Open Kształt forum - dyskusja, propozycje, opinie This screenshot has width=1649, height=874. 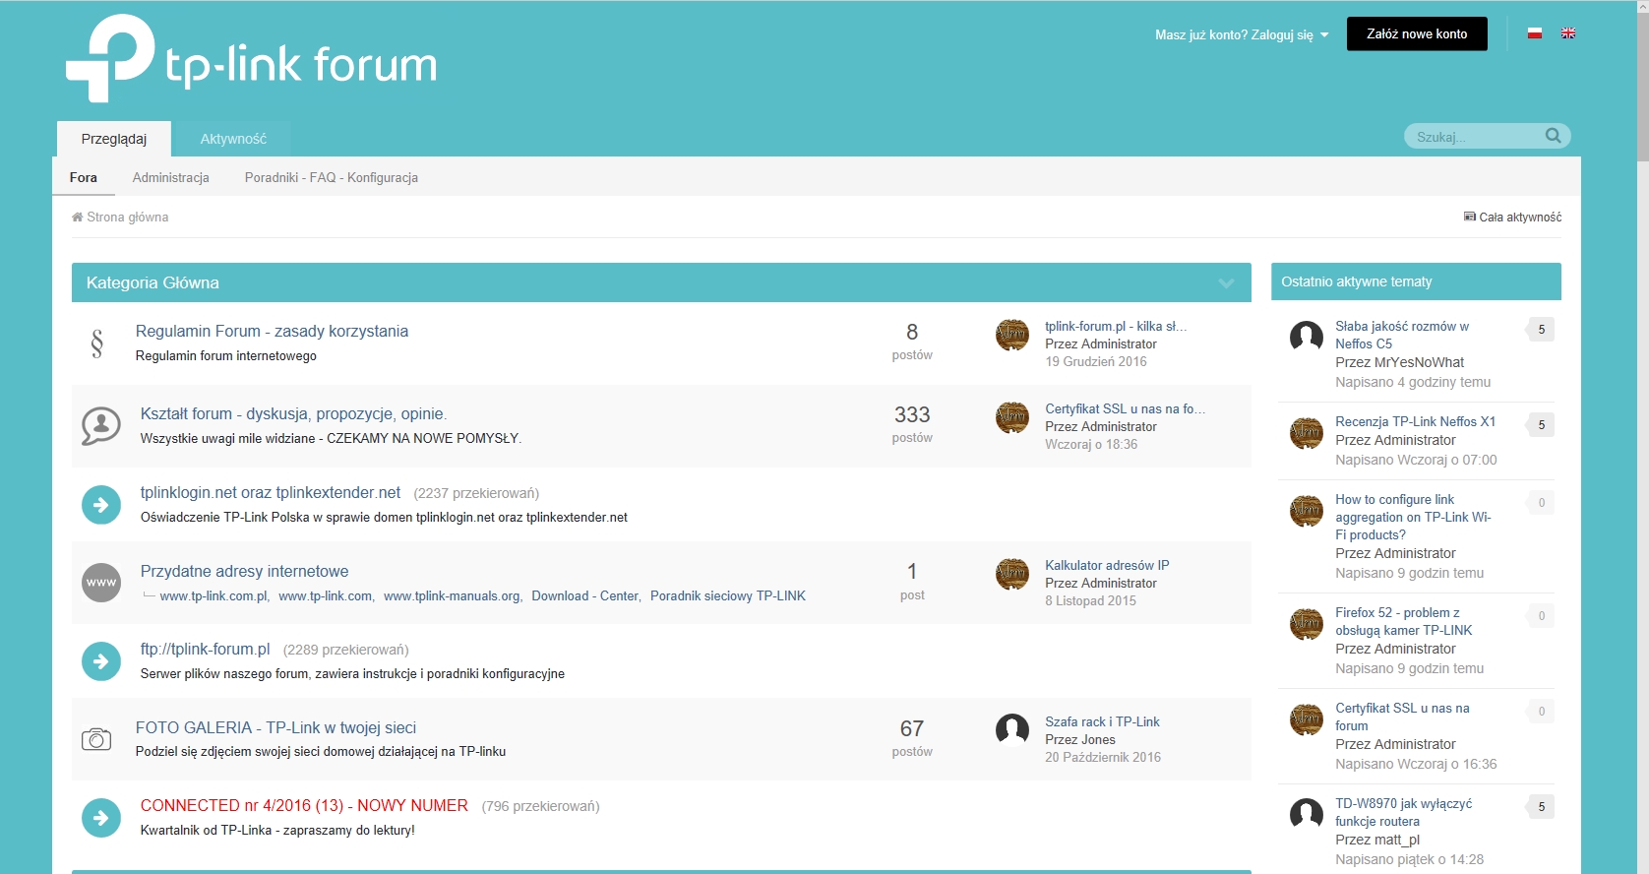pyautogui.click(x=293, y=413)
